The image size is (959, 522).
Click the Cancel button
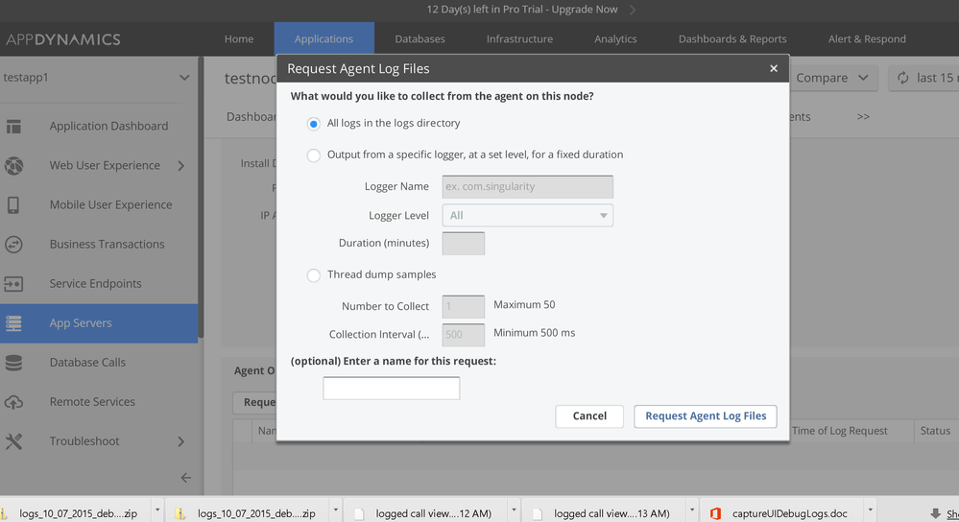(x=589, y=416)
